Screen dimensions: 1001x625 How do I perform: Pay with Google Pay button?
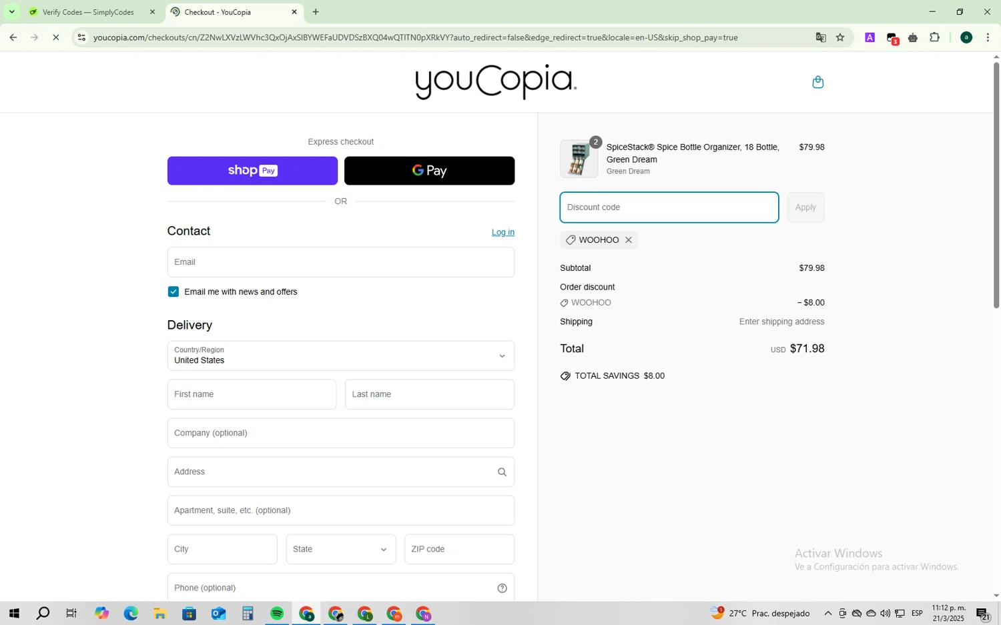pyautogui.click(x=429, y=171)
